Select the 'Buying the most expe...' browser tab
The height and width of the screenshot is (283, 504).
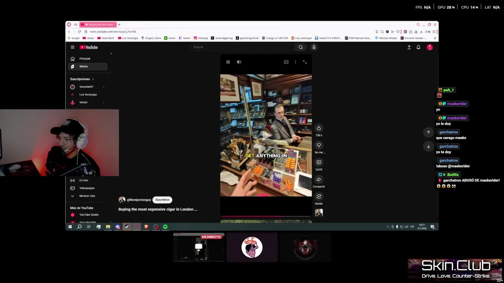[x=98, y=25]
